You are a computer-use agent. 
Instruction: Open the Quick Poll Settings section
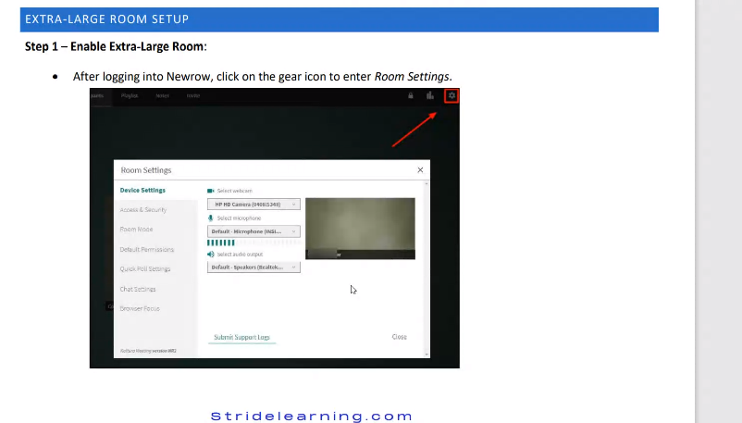[145, 269]
